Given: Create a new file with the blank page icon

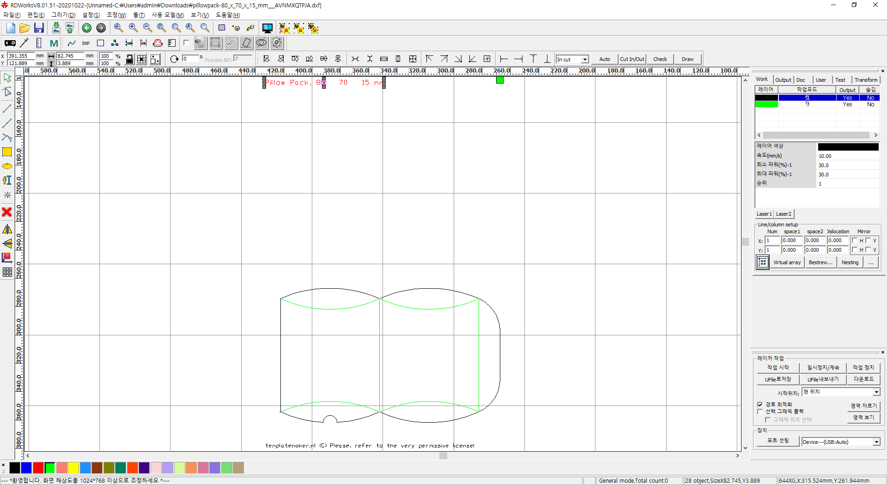Looking at the screenshot, I should (x=11, y=28).
